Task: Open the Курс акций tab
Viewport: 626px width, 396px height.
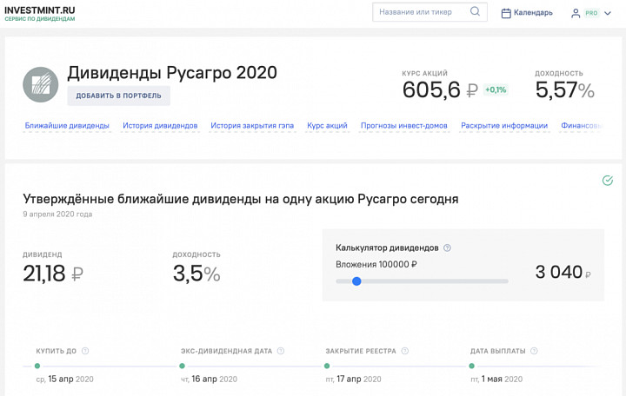Action: 327,126
